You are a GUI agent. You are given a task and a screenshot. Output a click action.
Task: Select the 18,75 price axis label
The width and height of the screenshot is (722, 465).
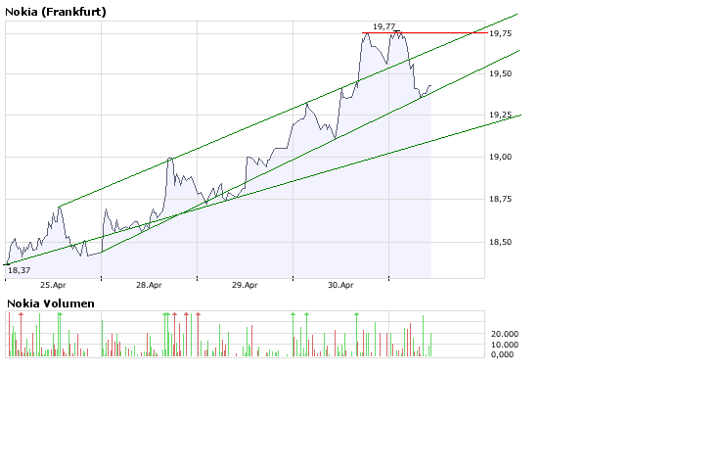(501, 199)
